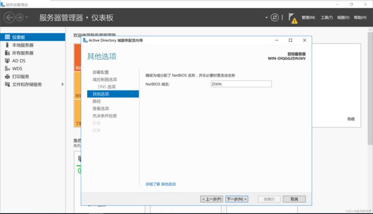Go to DNS 选项 wizard step
Screen dimensions: 373x214
107,87
